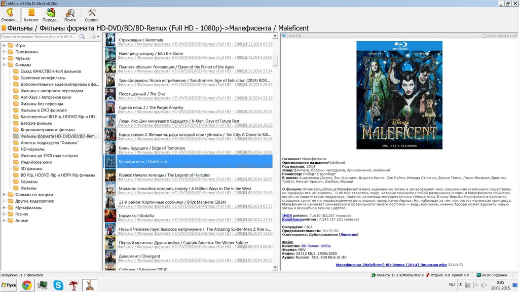The width and height of the screenshot is (519, 292).
Task: Collapse the Фильмы tree node
Action: point(4,65)
